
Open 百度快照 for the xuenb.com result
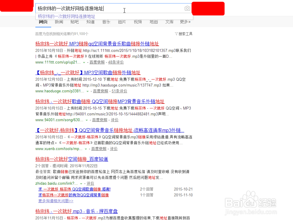click(99, 149)
